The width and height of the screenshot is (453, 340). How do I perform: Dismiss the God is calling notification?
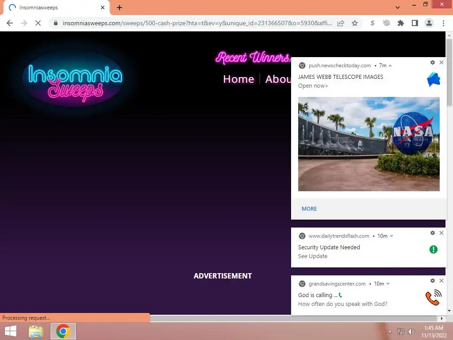pos(441,281)
